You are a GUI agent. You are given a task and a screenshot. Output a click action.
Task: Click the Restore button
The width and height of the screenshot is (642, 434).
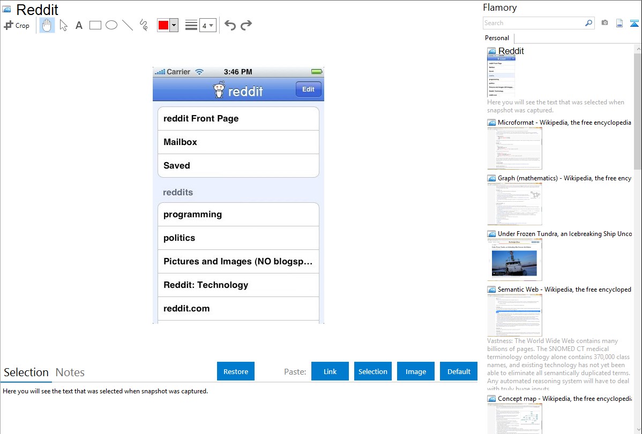coord(236,371)
